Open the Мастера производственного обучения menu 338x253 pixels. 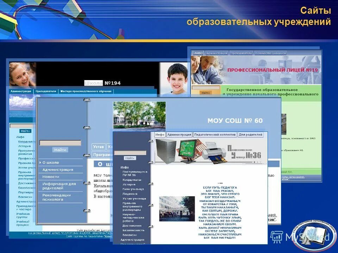(86, 91)
